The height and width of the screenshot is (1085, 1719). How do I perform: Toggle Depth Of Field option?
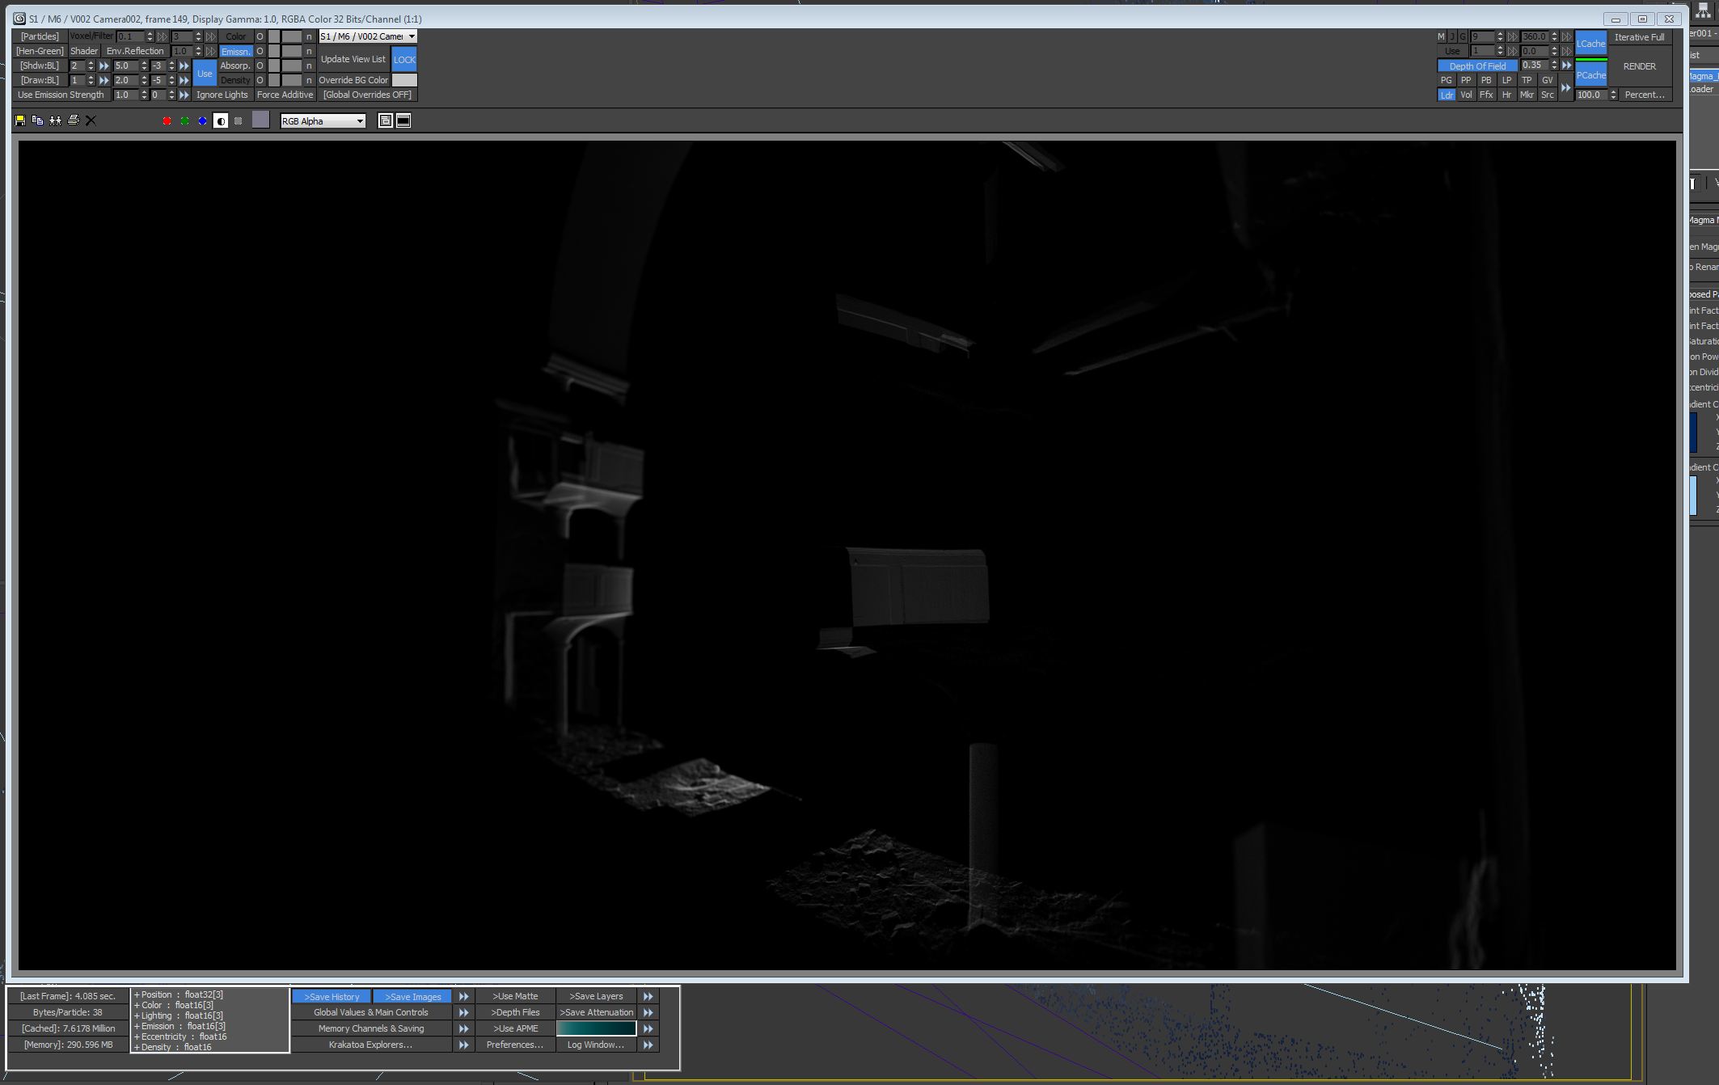click(1476, 66)
